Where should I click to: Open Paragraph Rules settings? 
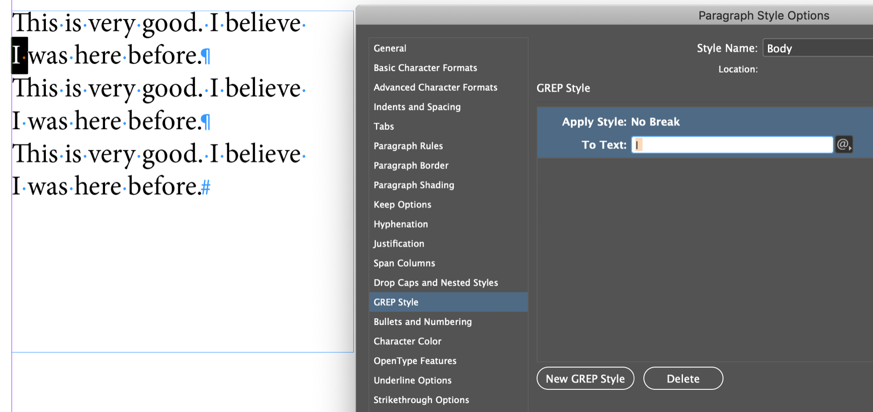pyautogui.click(x=408, y=146)
